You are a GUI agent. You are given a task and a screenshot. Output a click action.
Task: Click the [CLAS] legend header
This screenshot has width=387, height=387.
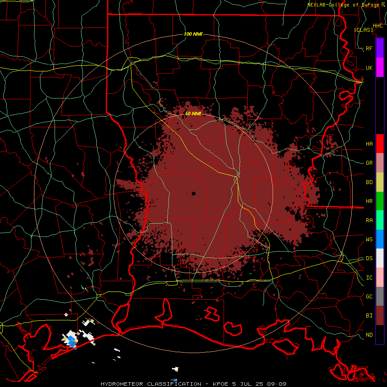click(363, 30)
